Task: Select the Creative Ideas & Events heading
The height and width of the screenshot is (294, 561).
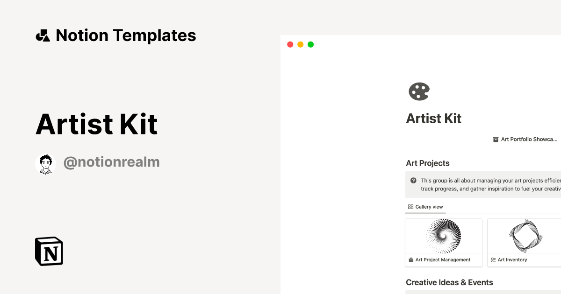Action: point(449,282)
